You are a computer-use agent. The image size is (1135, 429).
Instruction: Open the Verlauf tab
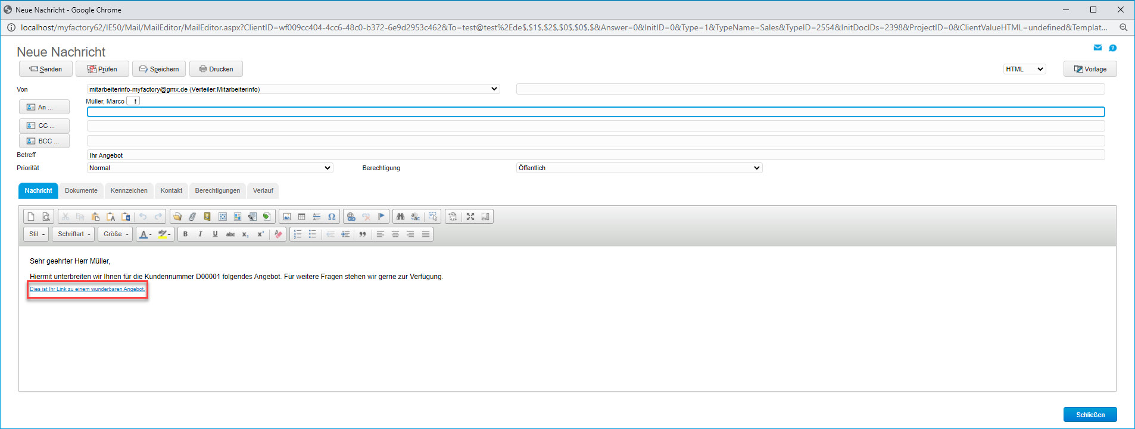[263, 191]
